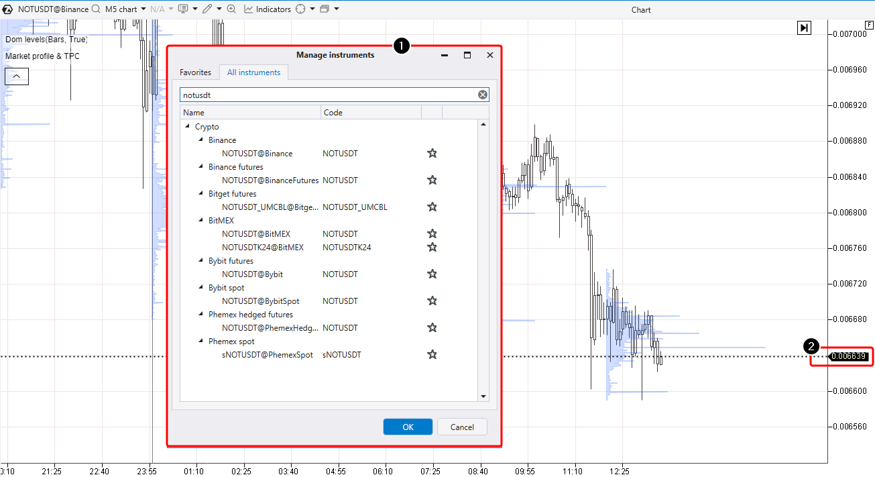The width and height of the screenshot is (875, 477).
Task: Click OK in Manage instruments dialog
Action: point(408,427)
